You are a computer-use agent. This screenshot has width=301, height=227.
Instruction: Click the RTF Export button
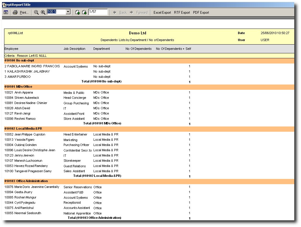click(182, 13)
